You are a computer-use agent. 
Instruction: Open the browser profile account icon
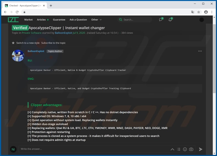pyautogui.click(x=206, y=12)
